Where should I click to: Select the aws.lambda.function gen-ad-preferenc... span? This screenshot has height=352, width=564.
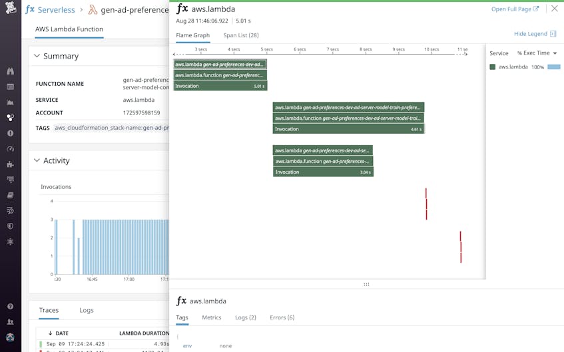[220, 75]
